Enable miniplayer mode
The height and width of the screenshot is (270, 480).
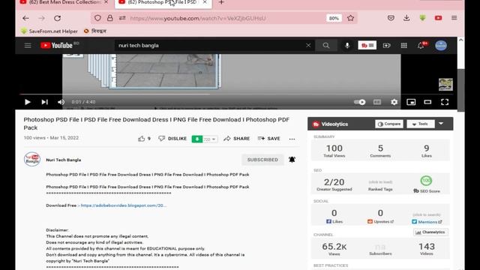coord(411,102)
